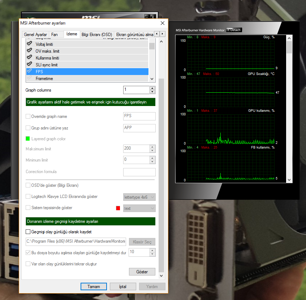Enable the FPS graph checkmark

pyautogui.click(x=30, y=71)
